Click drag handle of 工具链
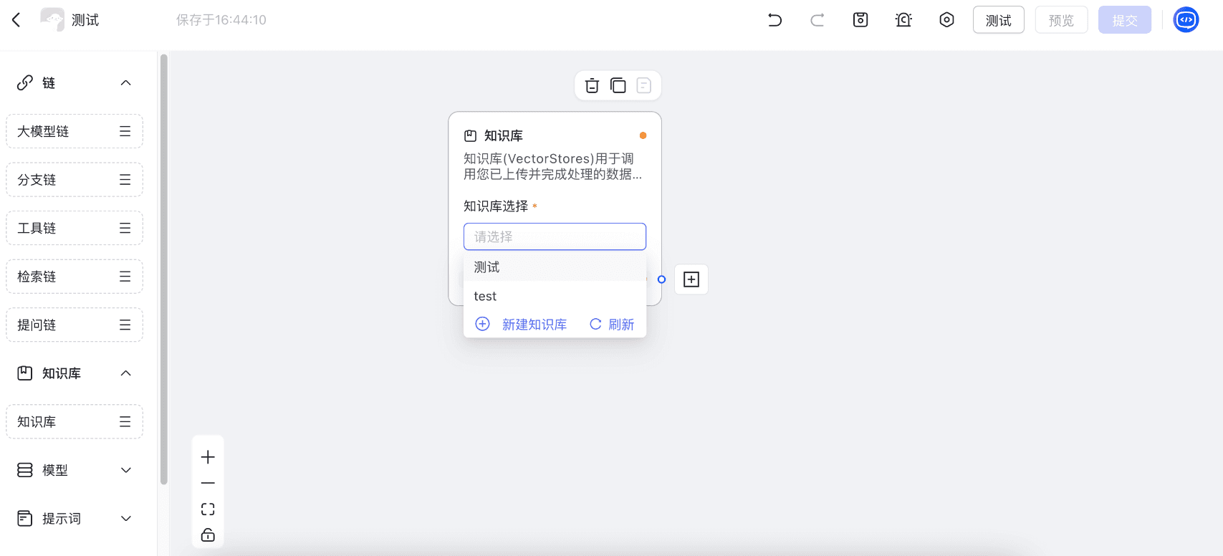 pyautogui.click(x=125, y=228)
